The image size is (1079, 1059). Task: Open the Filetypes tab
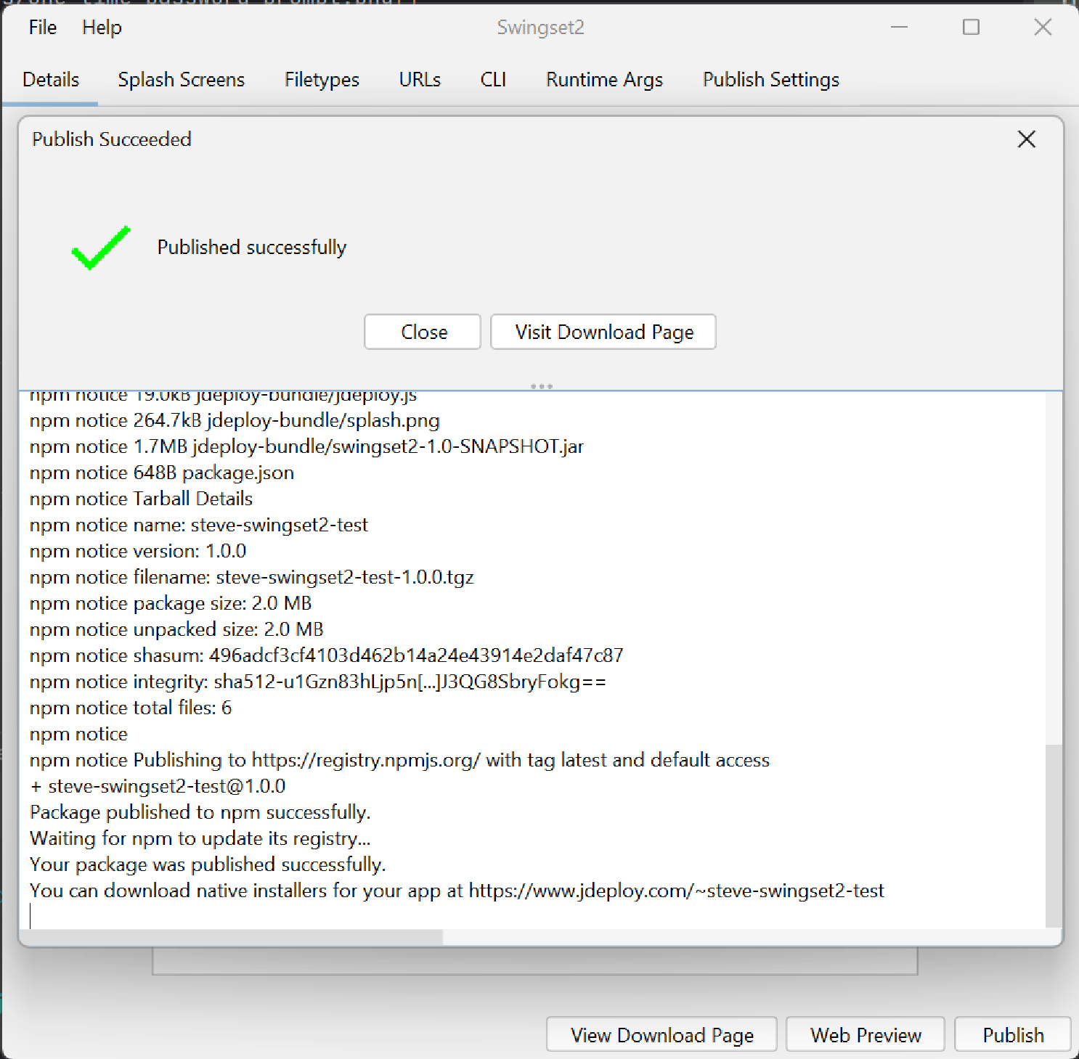(322, 80)
